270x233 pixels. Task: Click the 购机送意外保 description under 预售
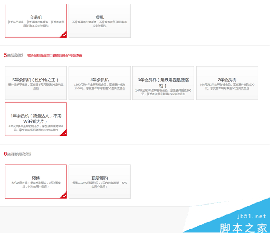coord(36,185)
